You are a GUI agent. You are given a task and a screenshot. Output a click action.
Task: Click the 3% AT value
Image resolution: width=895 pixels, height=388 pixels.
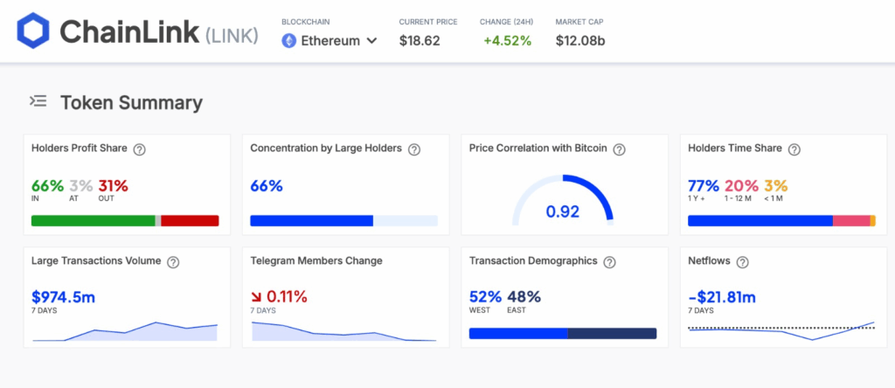[x=81, y=186]
